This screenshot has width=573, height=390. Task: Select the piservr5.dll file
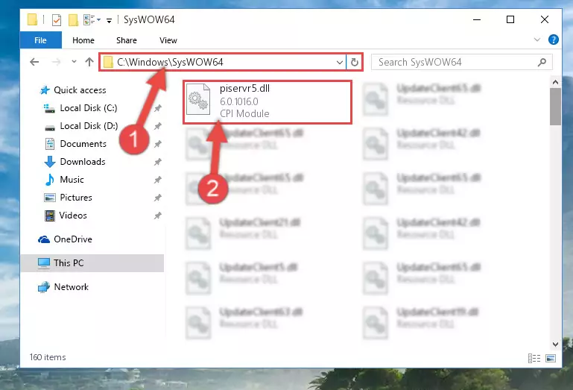267,101
